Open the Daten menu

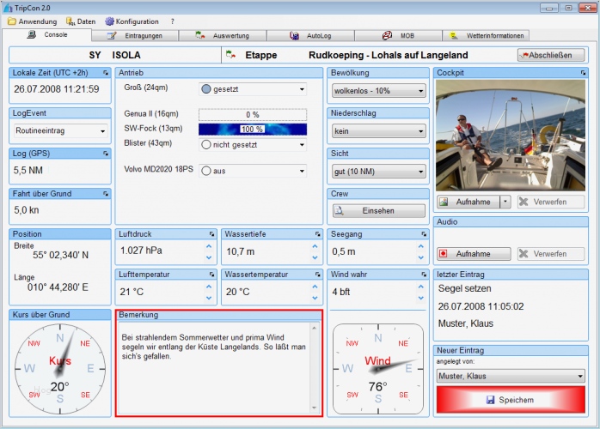(x=81, y=21)
